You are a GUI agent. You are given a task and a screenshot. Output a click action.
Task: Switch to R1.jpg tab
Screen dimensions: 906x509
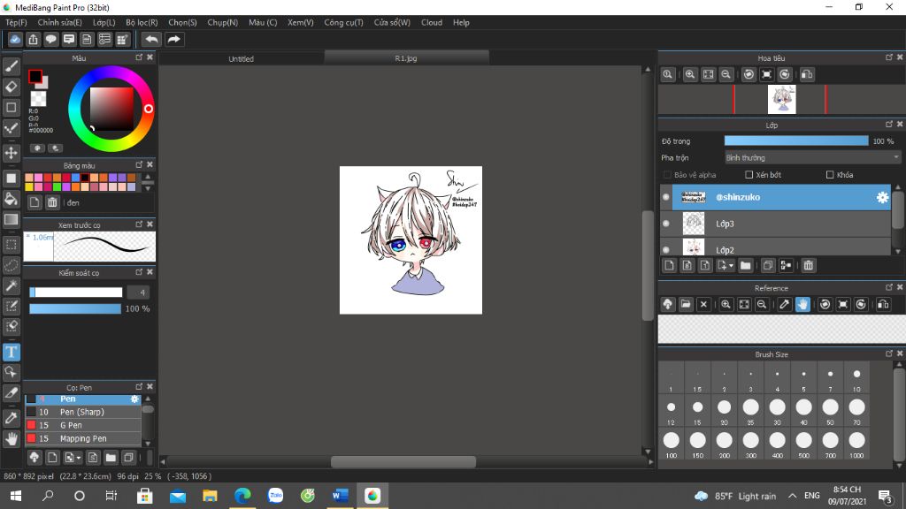click(405, 57)
